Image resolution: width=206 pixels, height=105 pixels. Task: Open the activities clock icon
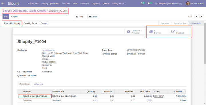142,3
